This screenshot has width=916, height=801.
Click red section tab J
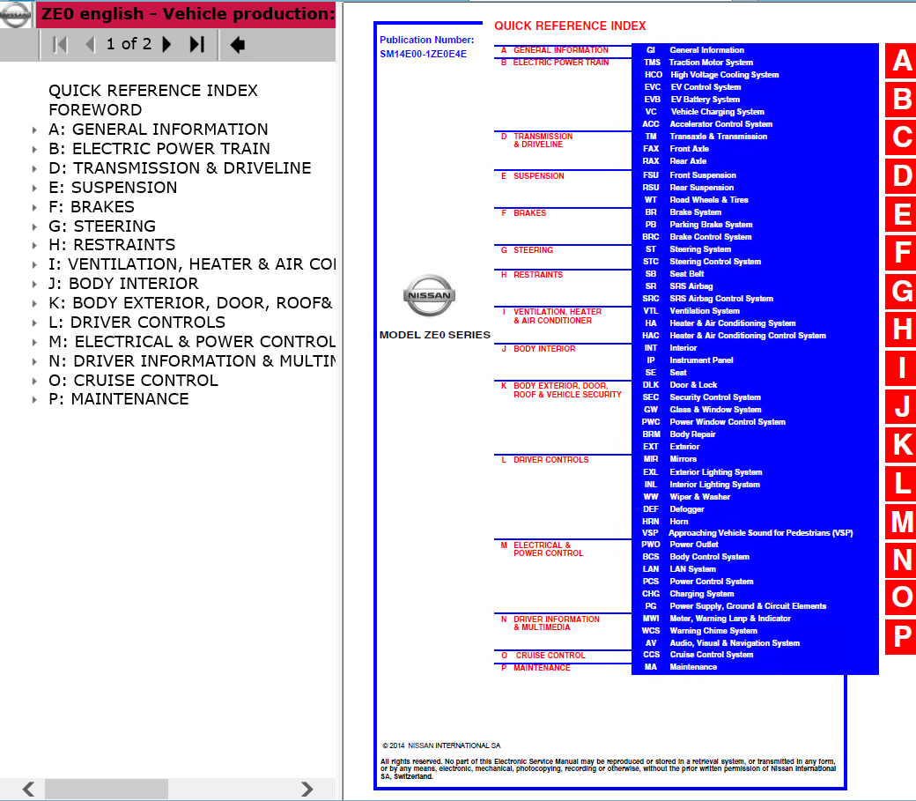tap(901, 406)
